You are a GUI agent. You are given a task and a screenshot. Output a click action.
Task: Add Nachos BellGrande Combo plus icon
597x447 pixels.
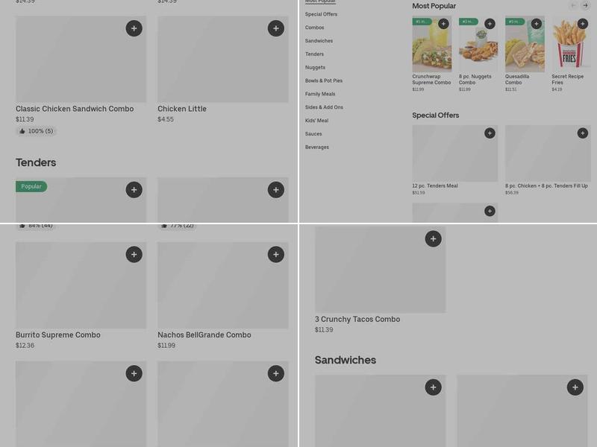coord(276,255)
